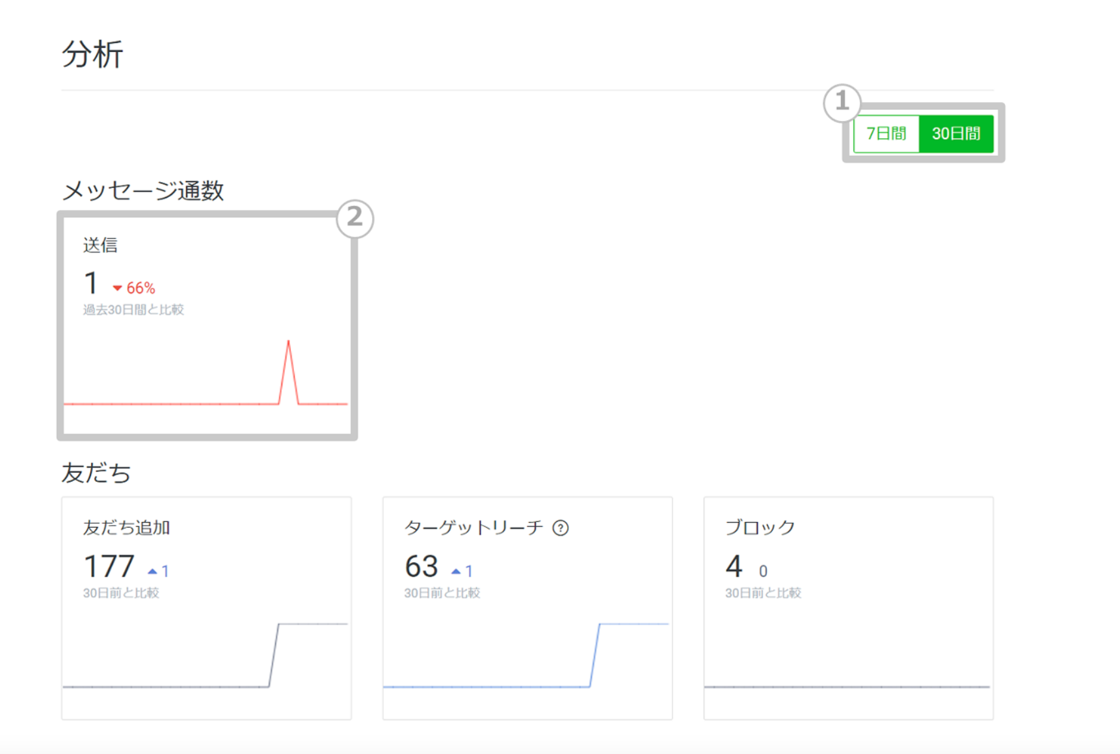This screenshot has height=754, width=1120.
Task: Keep 30日間 selected in the period switcher
Action: point(956,134)
